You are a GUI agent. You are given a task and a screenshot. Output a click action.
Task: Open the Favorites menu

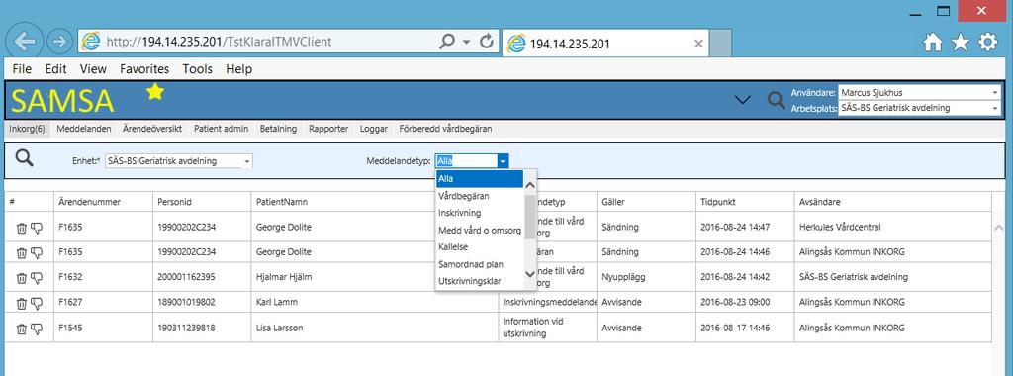pos(144,69)
